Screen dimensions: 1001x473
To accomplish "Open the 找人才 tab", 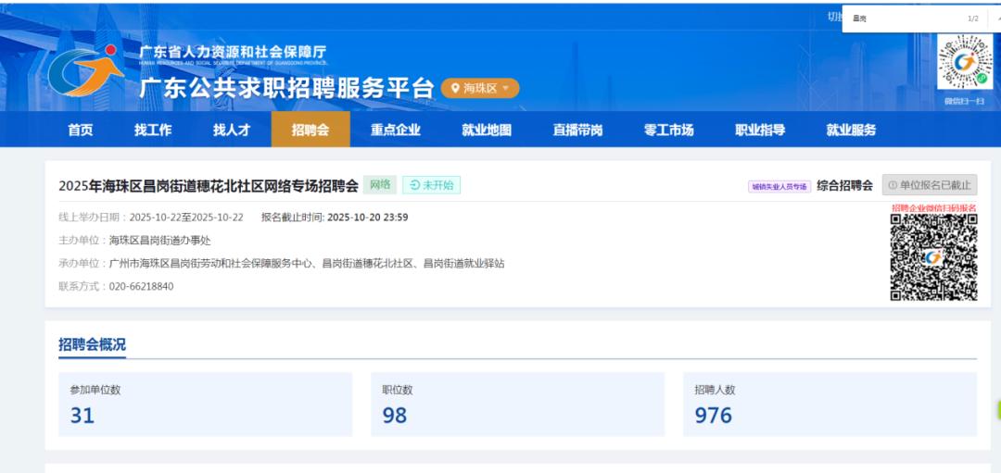I will [x=232, y=130].
